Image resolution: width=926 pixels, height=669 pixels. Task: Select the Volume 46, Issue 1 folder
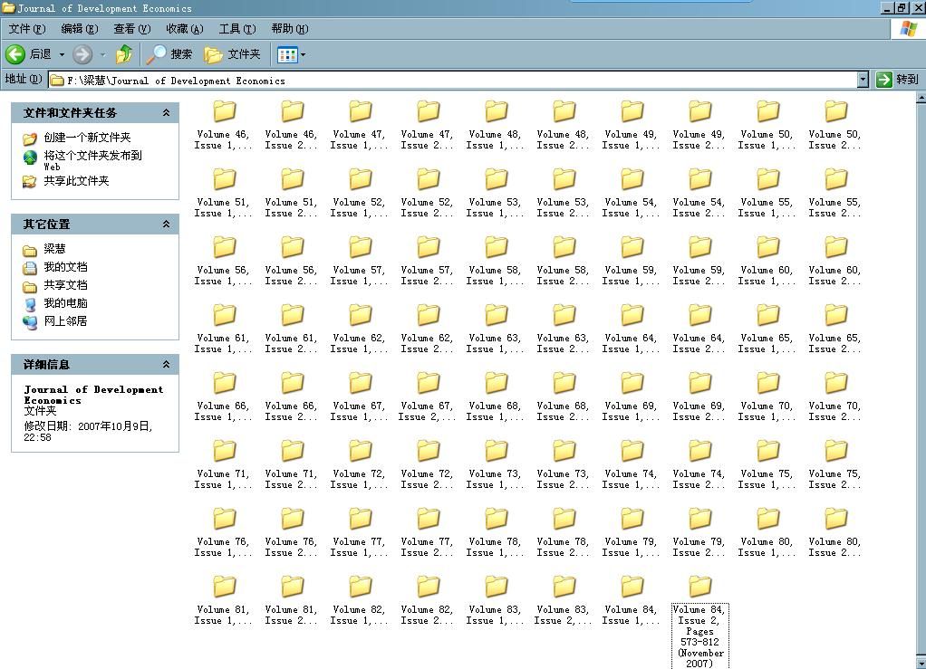click(x=224, y=112)
